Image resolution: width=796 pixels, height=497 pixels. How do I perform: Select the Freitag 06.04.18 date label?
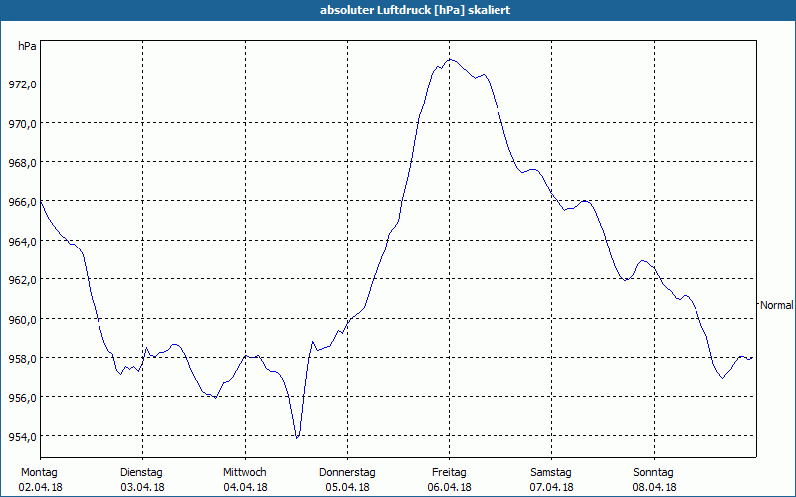click(449, 480)
